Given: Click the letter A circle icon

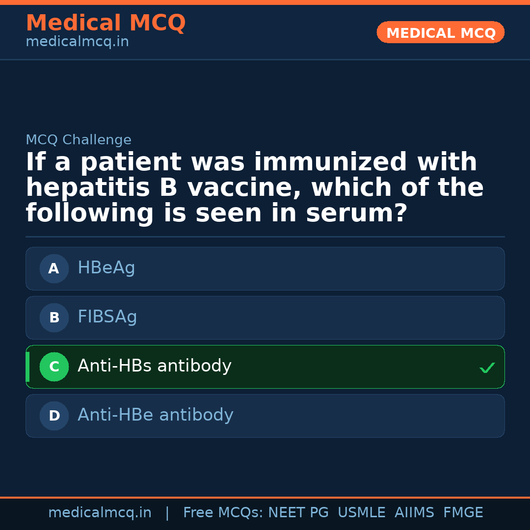Looking at the screenshot, I should coord(54,268).
